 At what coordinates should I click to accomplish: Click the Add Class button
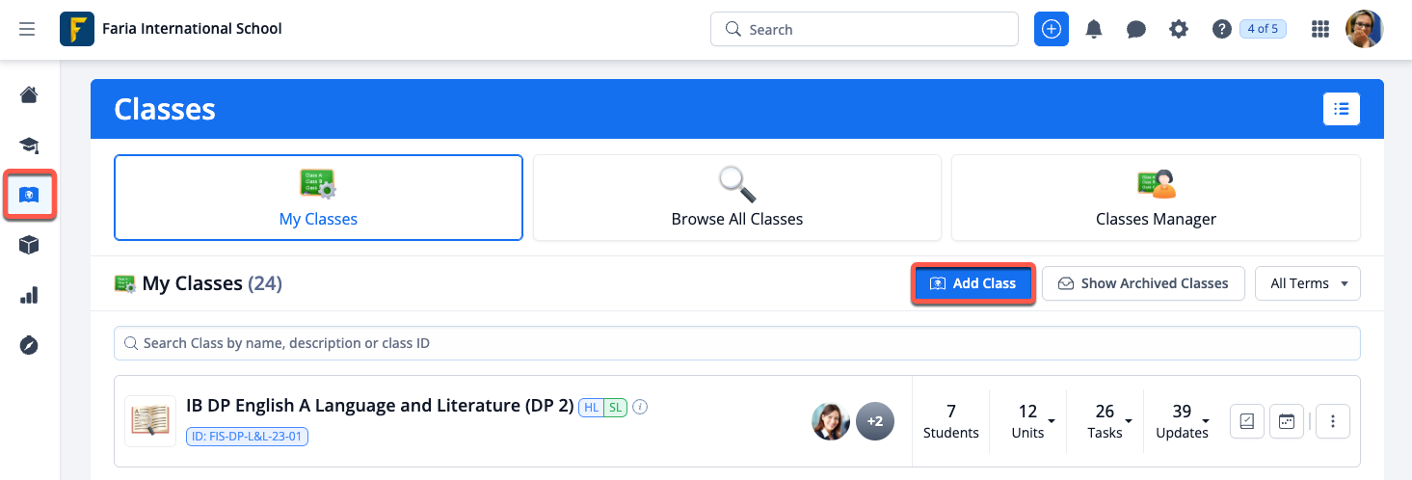[x=972, y=283]
